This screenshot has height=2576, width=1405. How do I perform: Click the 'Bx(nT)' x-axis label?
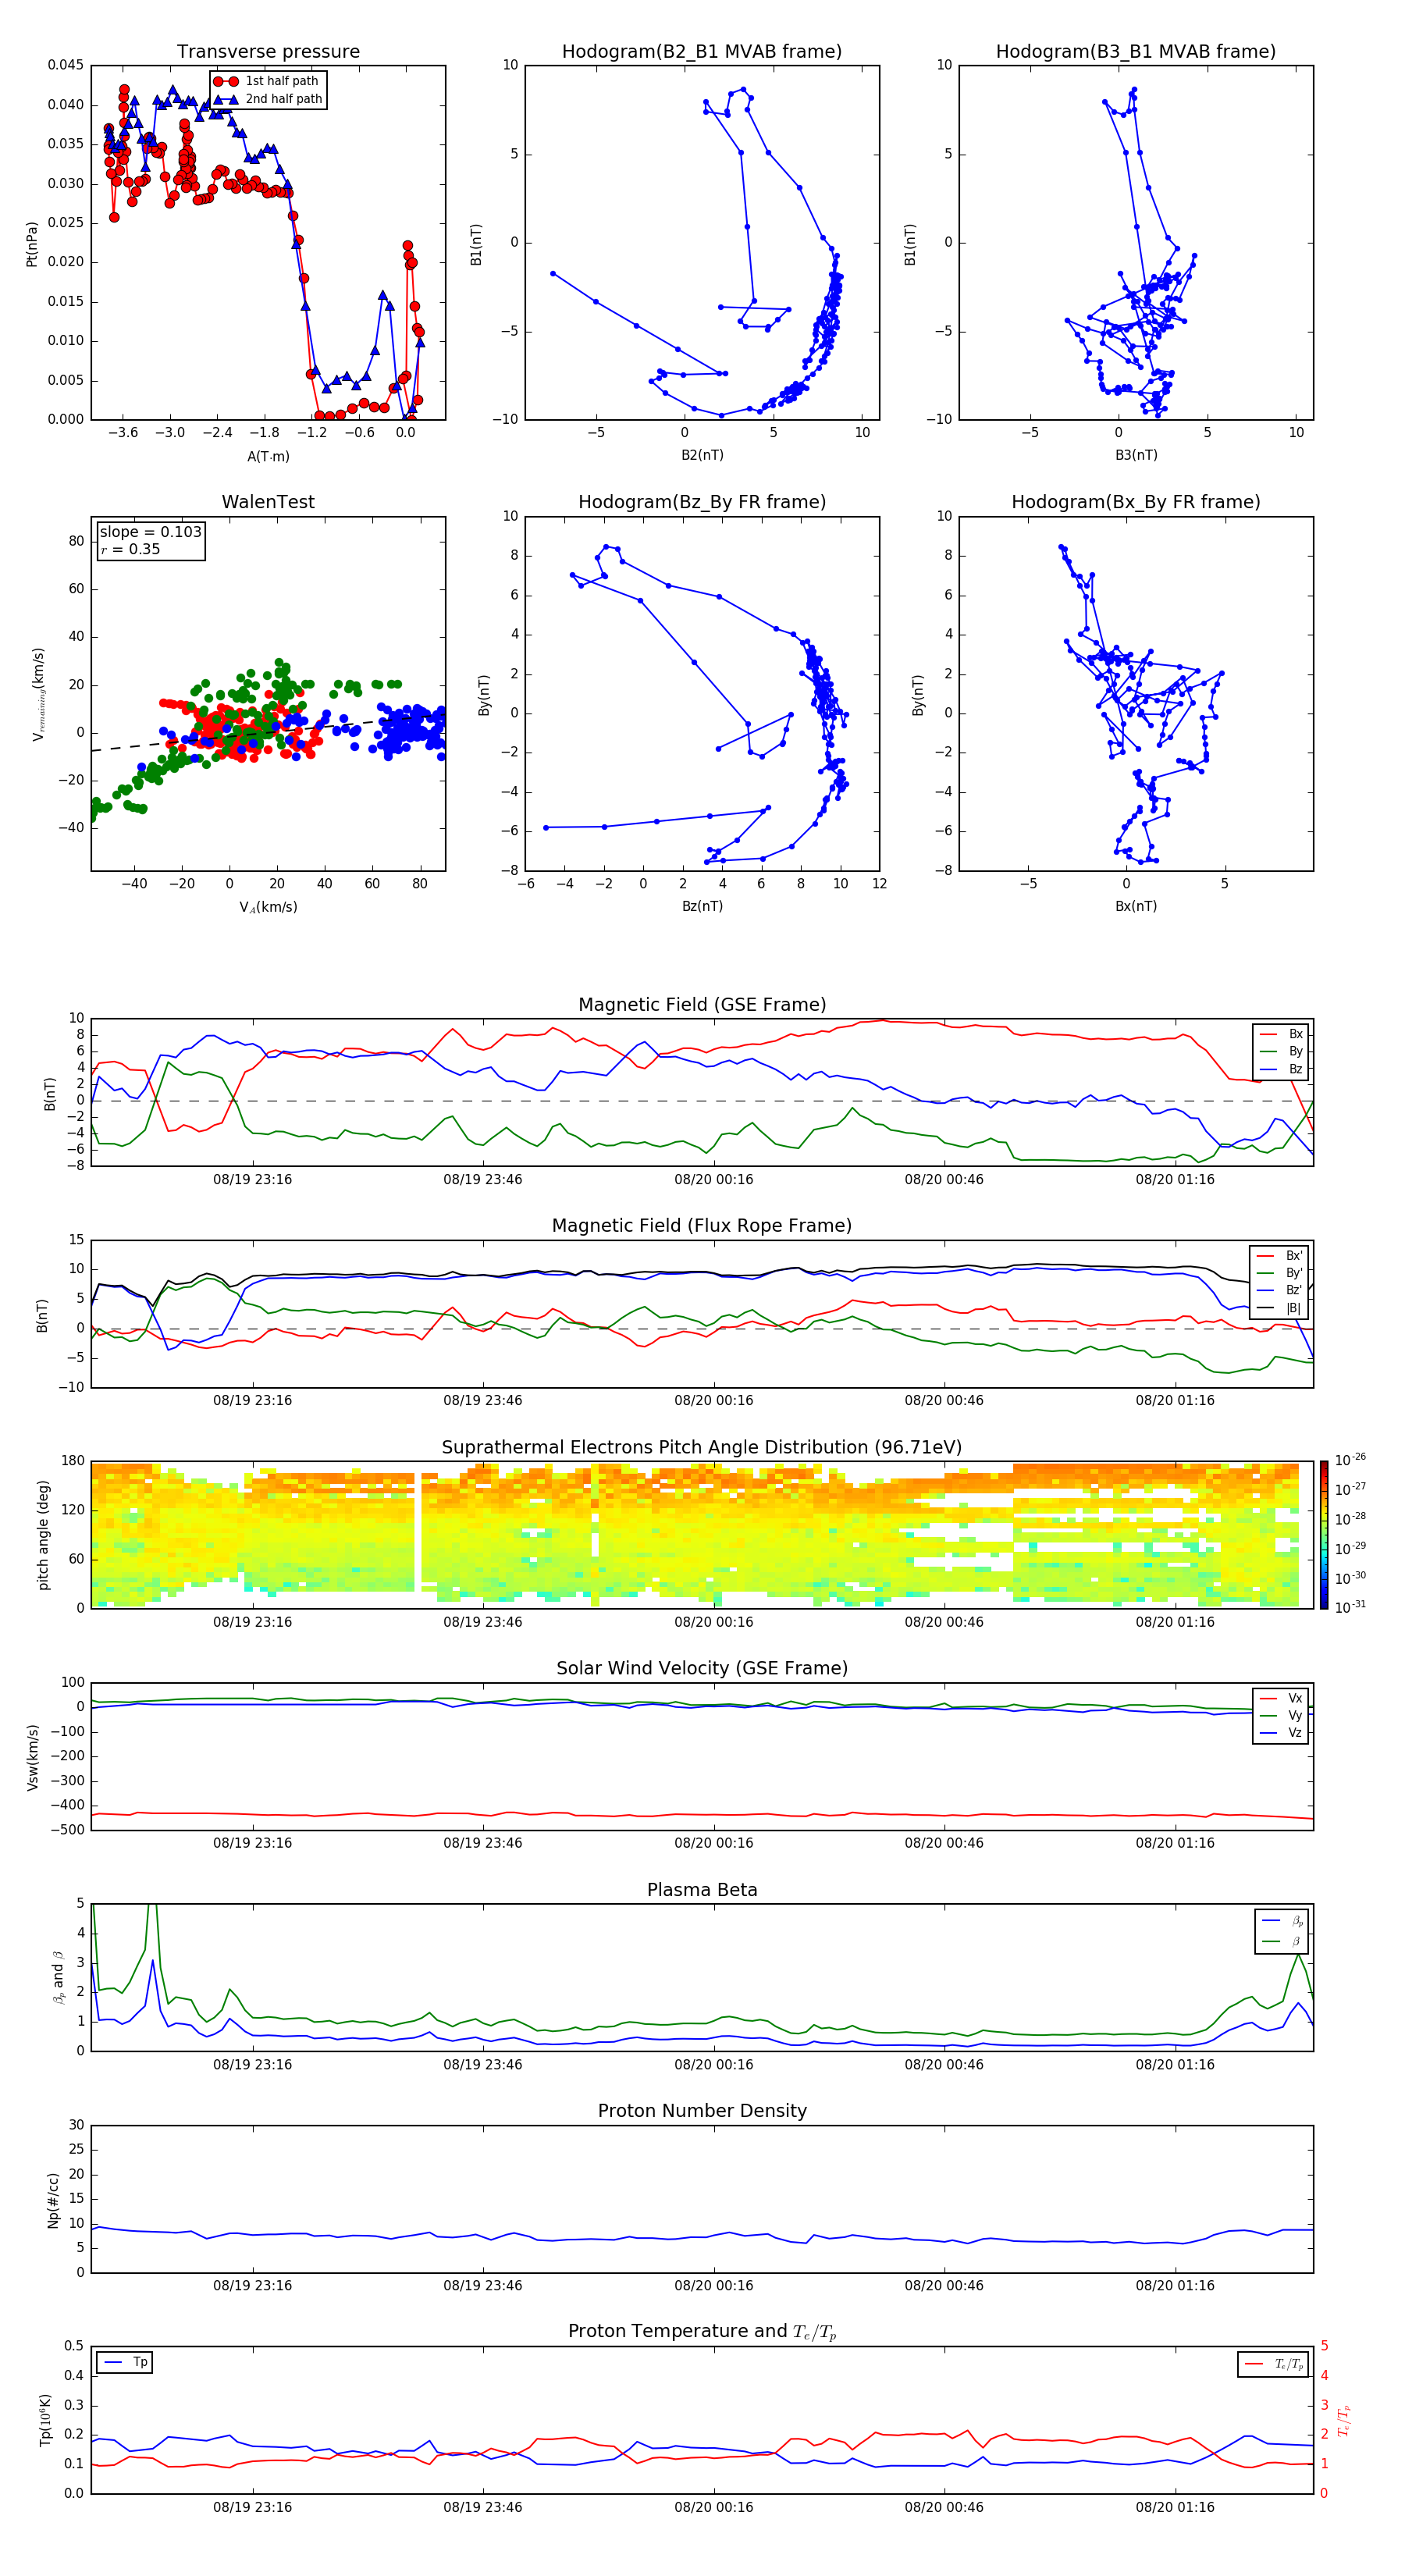pos(1136,906)
